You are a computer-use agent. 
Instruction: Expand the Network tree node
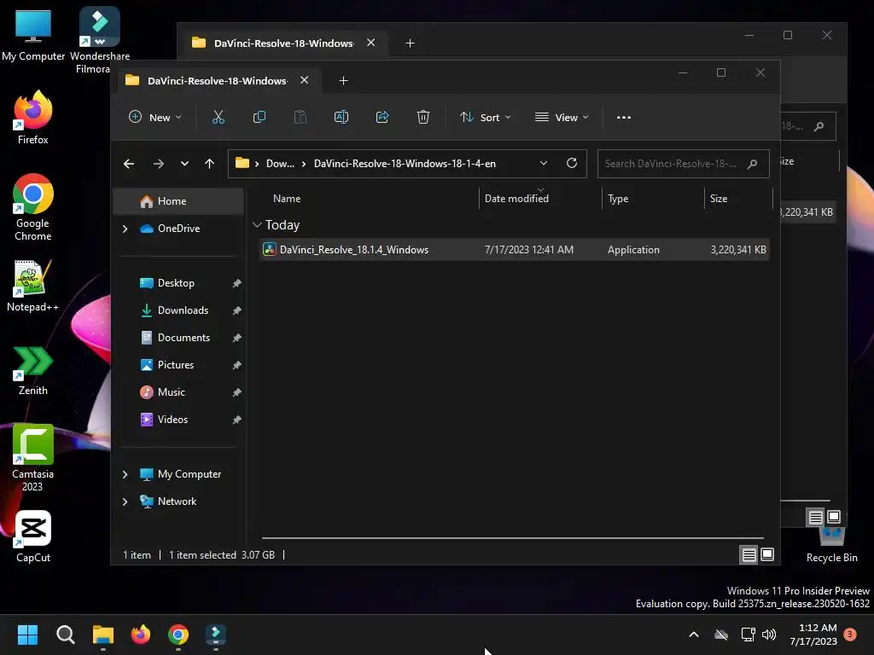125,501
